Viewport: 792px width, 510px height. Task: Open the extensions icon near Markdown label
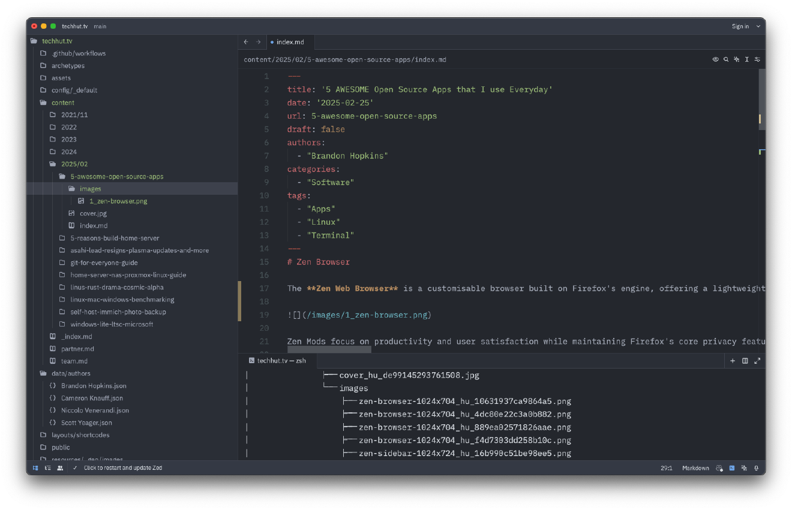click(719, 468)
